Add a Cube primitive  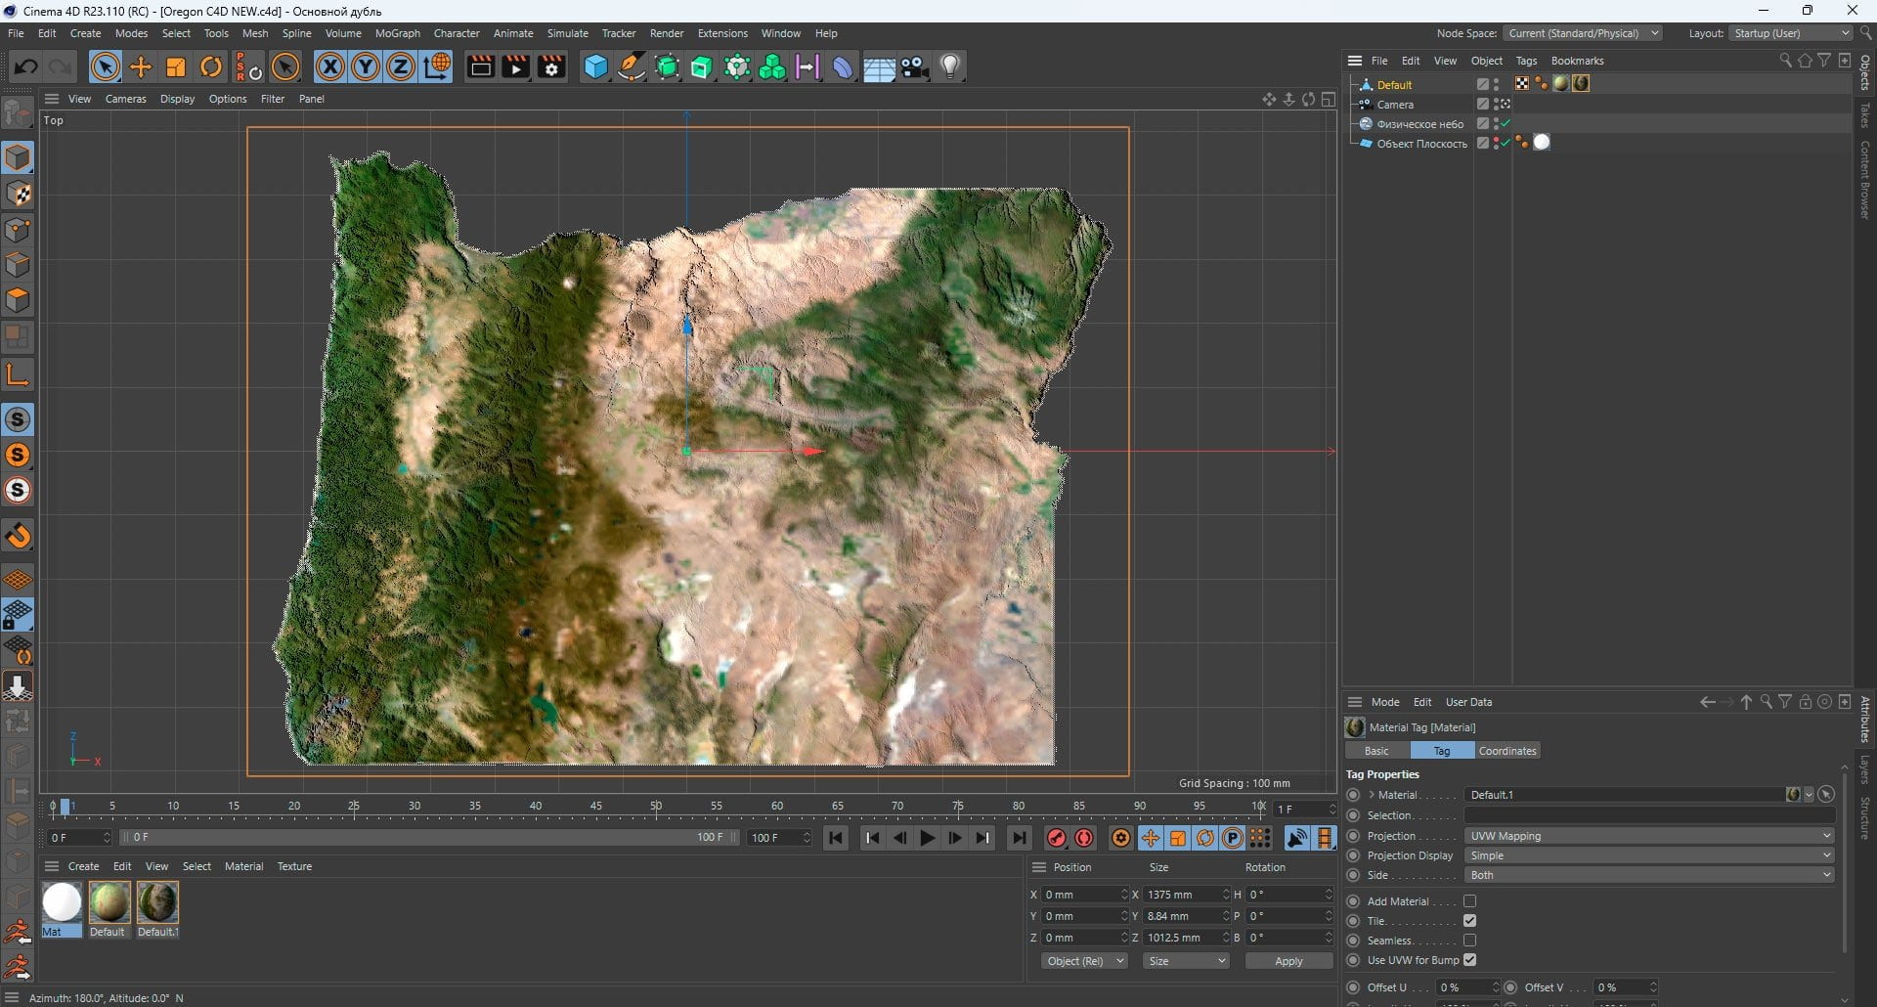pyautogui.click(x=595, y=66)
